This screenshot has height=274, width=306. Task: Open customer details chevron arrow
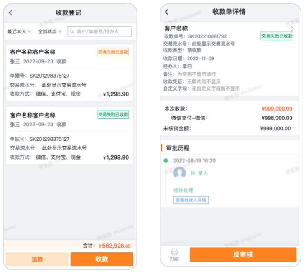[292, 29]
